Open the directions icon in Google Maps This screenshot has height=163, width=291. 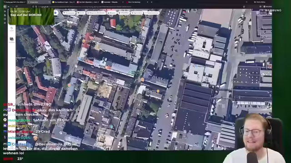pyautogui.click(x=55, y=13)
